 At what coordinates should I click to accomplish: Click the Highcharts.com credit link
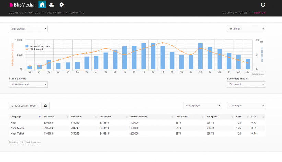(258, 74)
